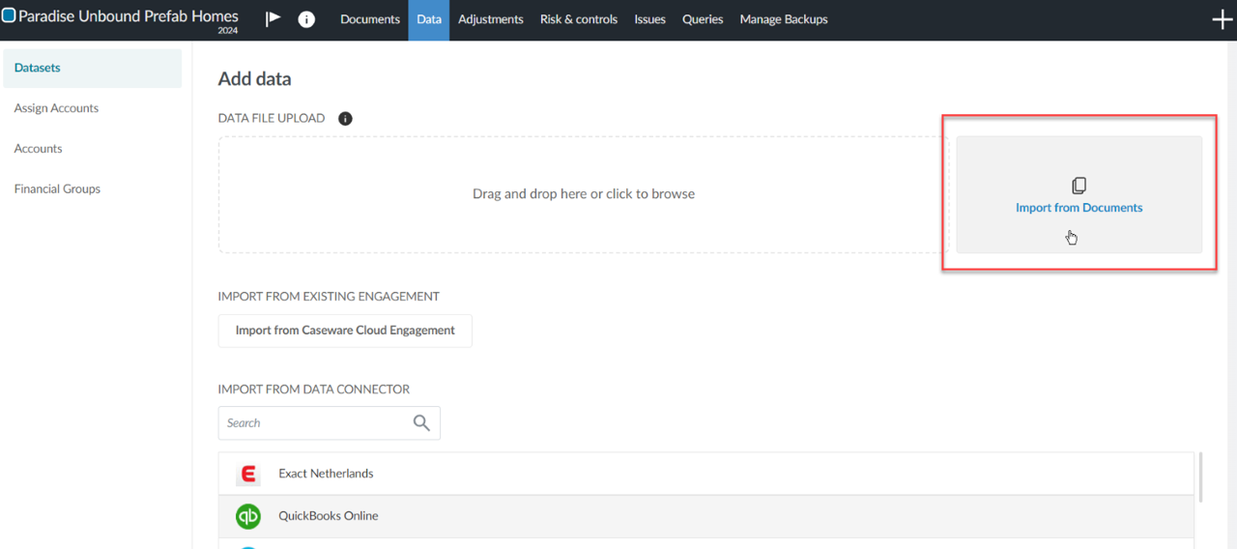The width and height of the screenshot is (1237, 549).
Task: Click the drag and drop upload area
Action: 583,194
